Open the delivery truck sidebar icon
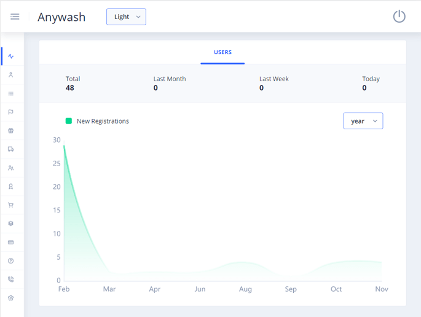The height and width of the screenshot is (317, 421). [x=10, y=149]
